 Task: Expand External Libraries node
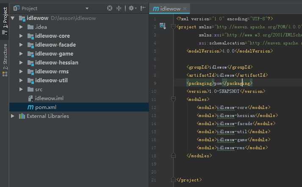pyautogui.click(x=13, y=116)
